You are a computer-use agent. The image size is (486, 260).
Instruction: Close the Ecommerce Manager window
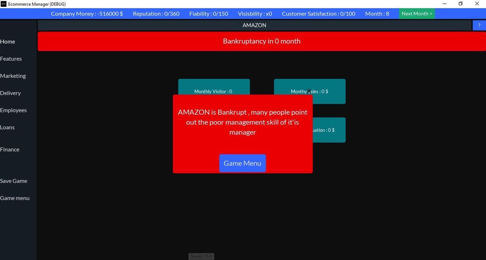coord(477,4)
